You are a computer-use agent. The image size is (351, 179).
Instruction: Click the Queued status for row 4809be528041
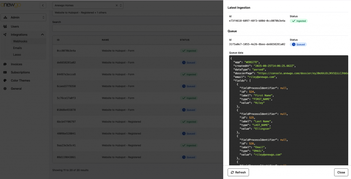point(189,133)
